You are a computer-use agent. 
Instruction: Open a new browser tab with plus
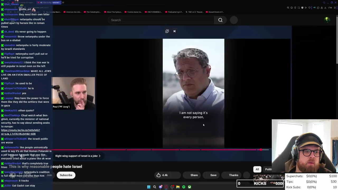(x=63, y=2)
